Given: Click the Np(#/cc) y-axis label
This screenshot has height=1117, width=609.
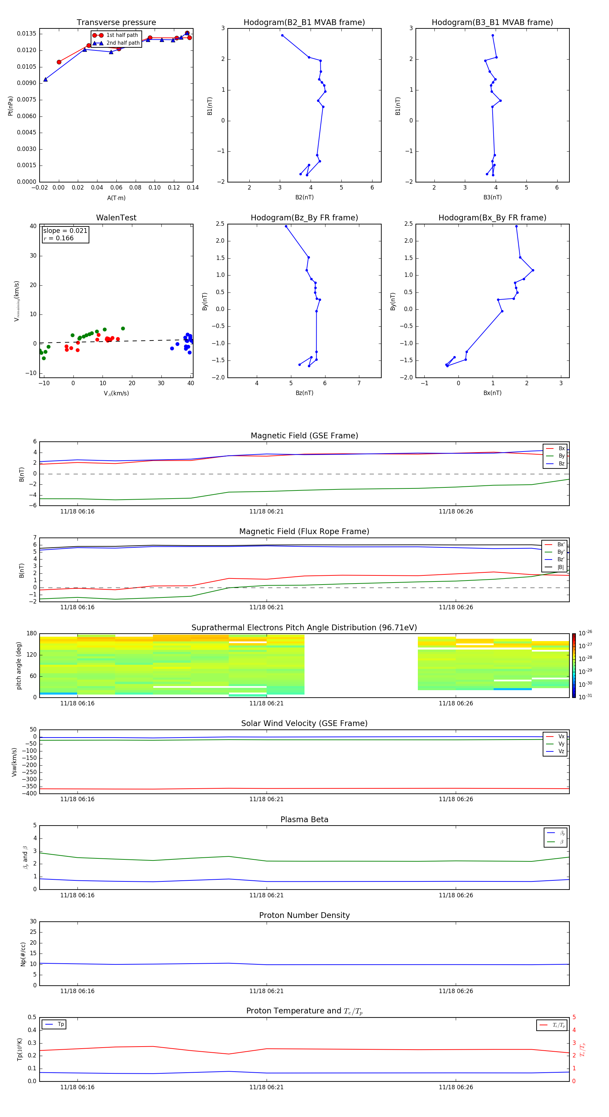Looking at the screenshot, I should click(23, 955).
